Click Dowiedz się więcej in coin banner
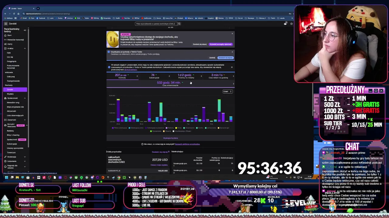Screen dimensions: 389x218 point(200,44)
